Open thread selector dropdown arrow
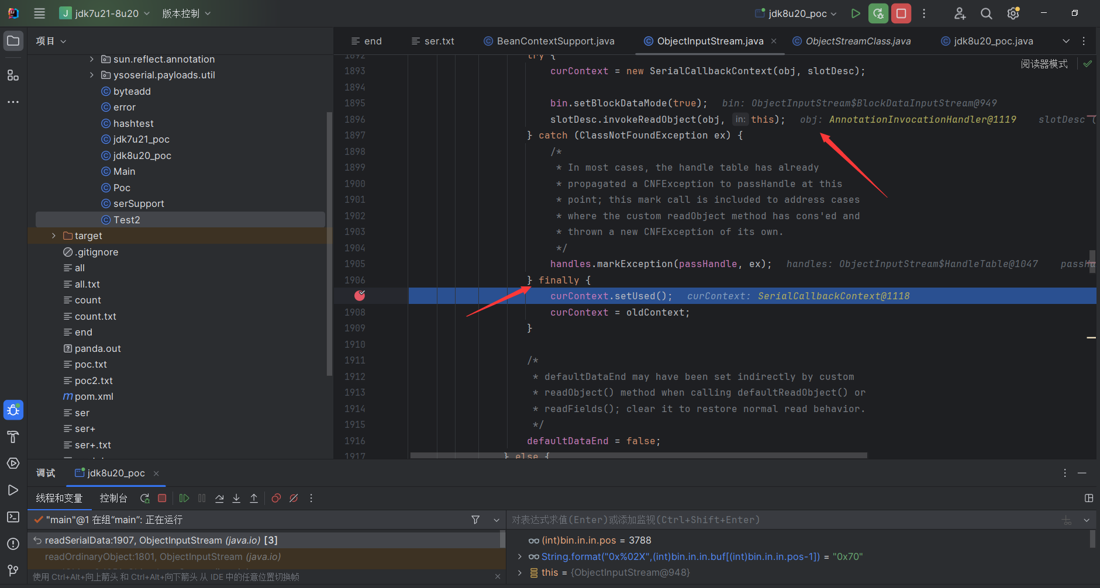1100x588 pixels. coord(496,520)
